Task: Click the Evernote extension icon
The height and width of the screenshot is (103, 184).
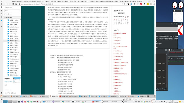Action: point(144,4)
